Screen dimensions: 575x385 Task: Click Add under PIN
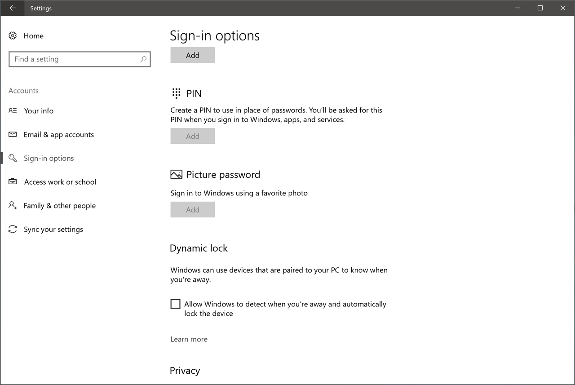click(192, 136)
